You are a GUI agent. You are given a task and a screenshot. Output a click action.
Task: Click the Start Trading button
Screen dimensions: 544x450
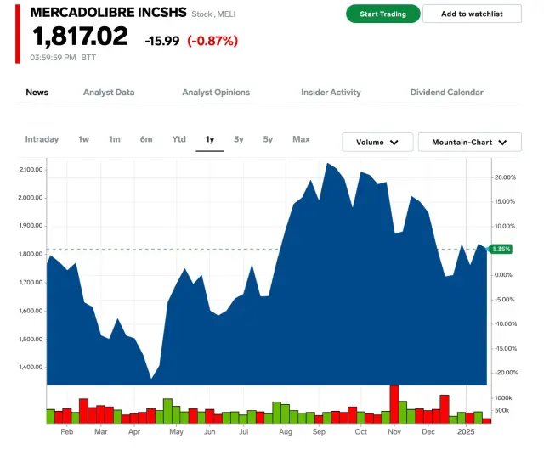tap(382, 14)
